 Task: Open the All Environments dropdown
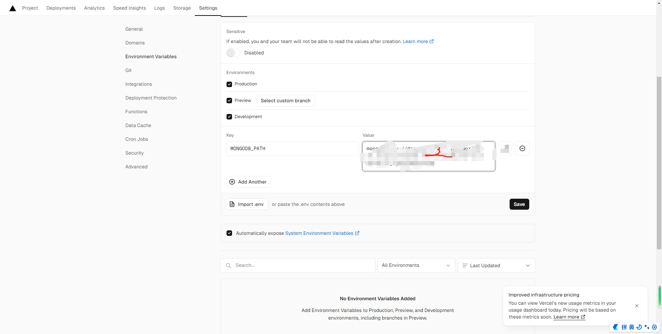(x=416, y=265)
